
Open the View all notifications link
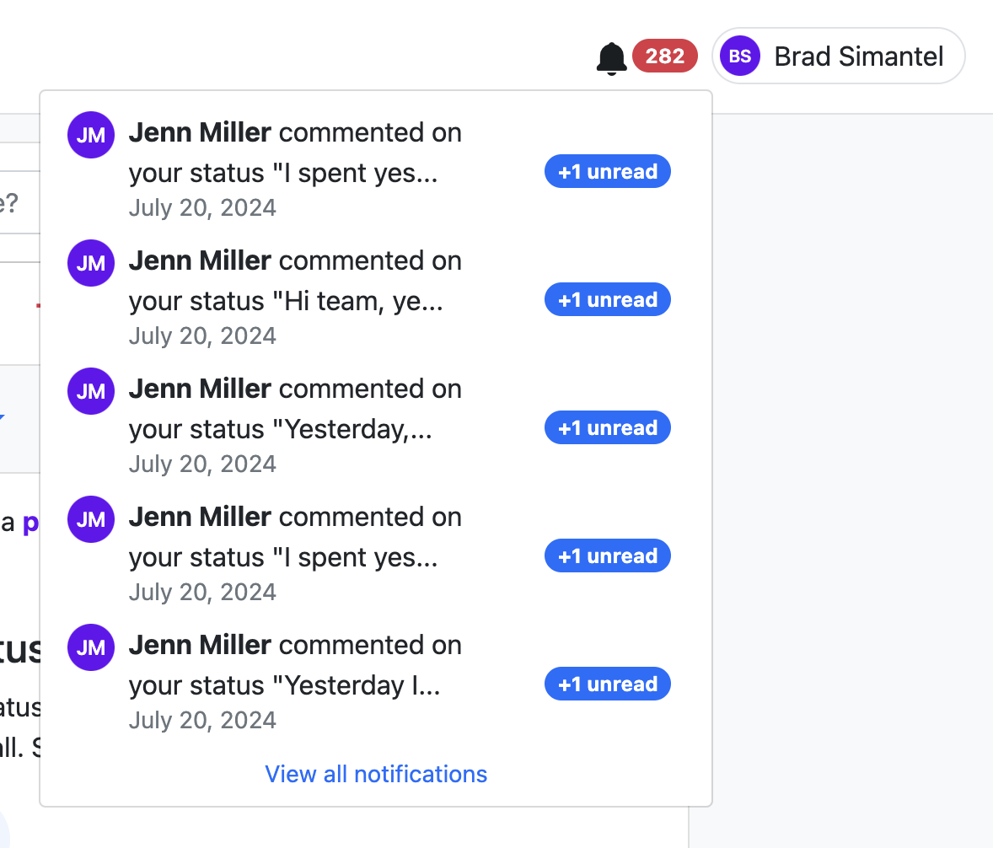376,774
